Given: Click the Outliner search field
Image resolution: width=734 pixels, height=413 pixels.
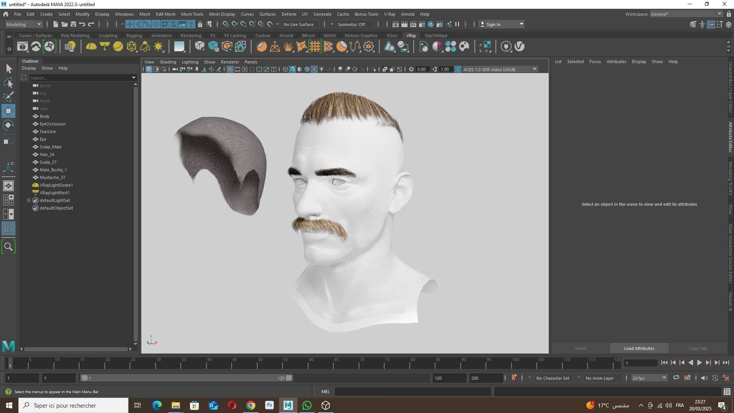Looking at the screenshot, I should click(80, 78).
